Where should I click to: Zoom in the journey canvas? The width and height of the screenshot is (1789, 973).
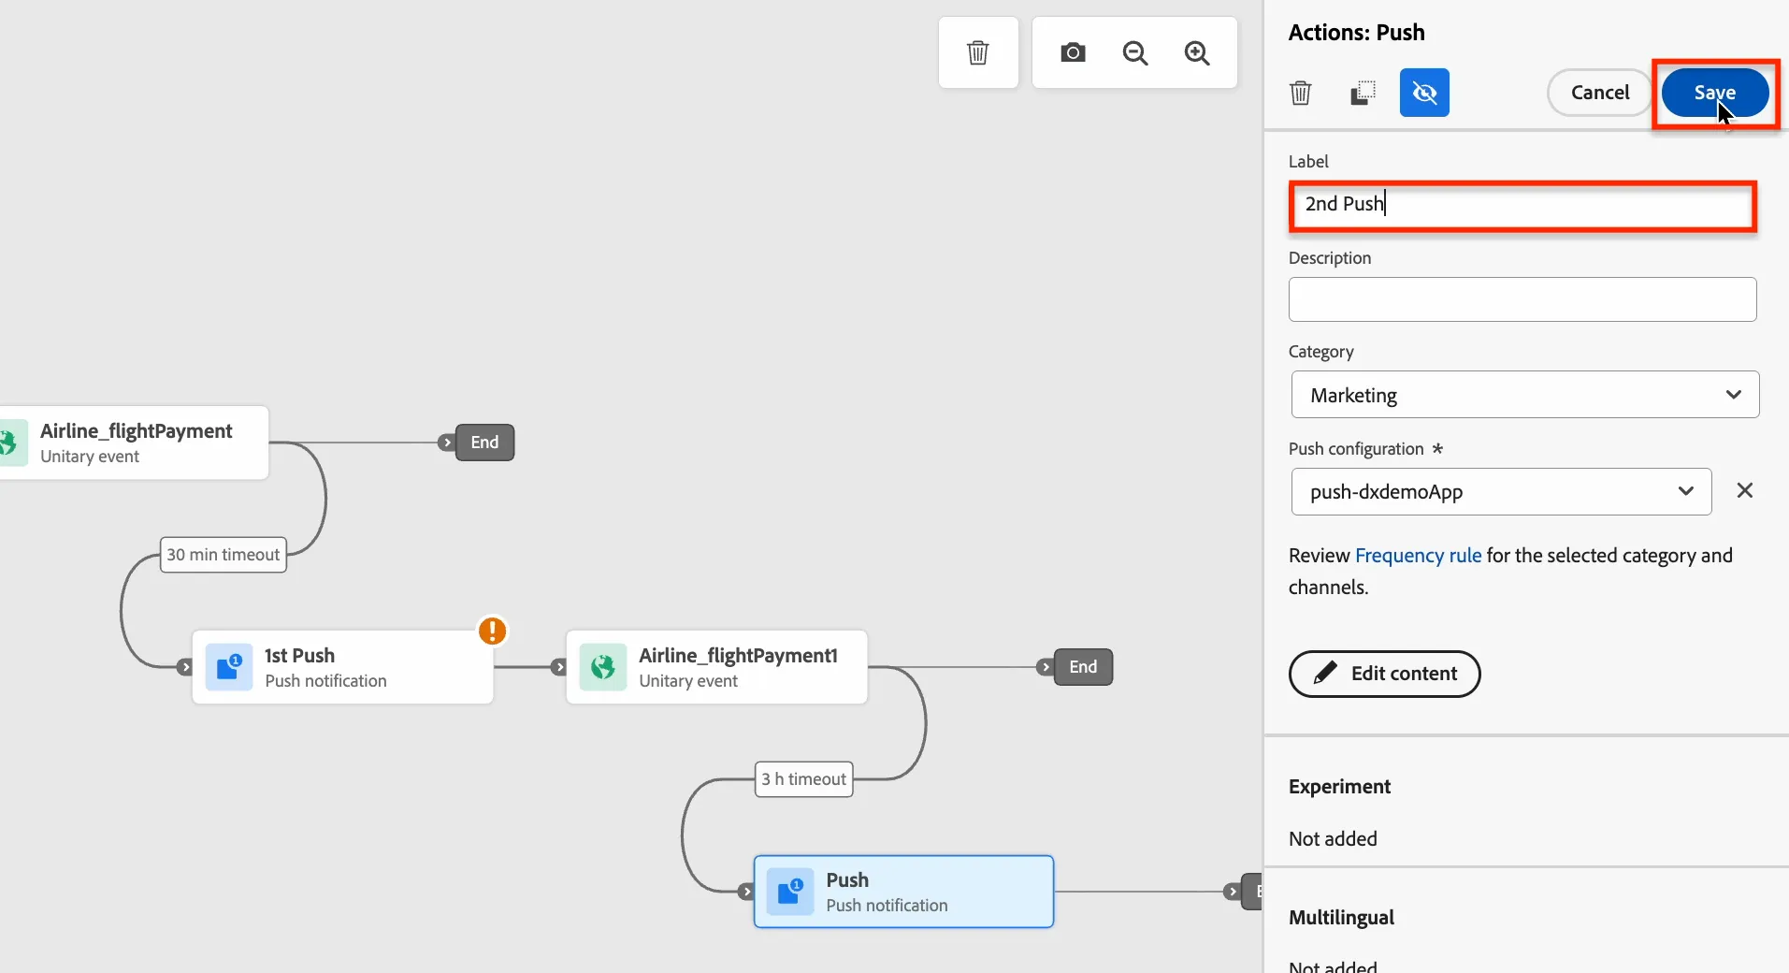click(x=1197, y=52)
